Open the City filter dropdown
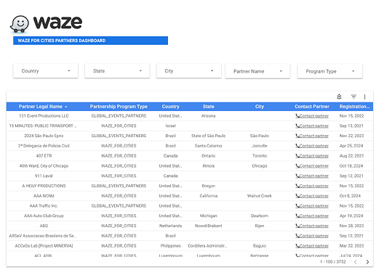 coord(188,71)
